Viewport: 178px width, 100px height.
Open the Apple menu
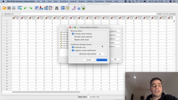click(x=3, y=1)
